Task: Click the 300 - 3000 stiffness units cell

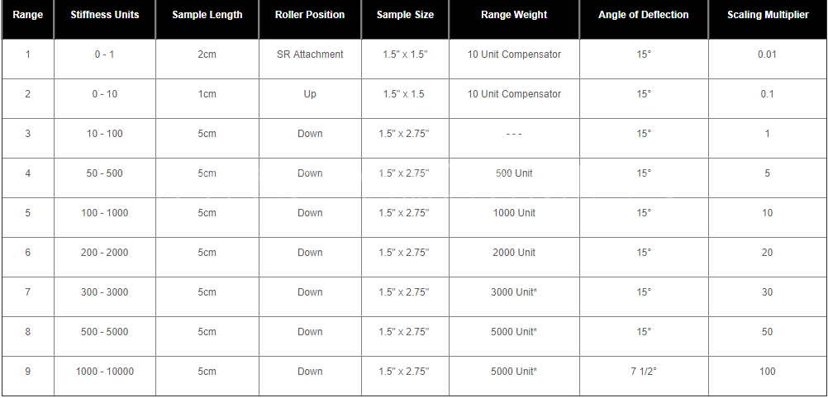Action: (105, 292)
